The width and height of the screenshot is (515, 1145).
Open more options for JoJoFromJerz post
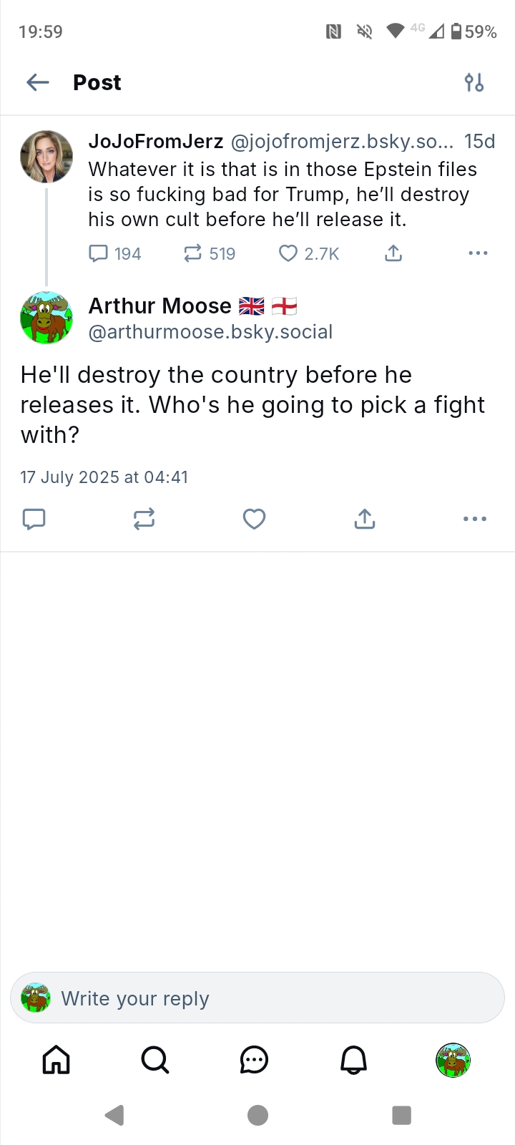(x=477, y=253)
